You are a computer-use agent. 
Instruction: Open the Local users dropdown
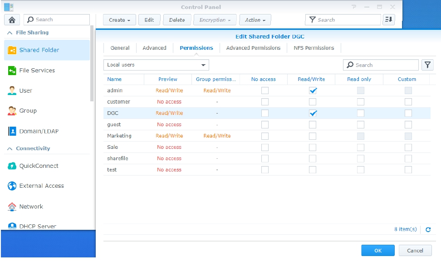click(x=156, y=65)
